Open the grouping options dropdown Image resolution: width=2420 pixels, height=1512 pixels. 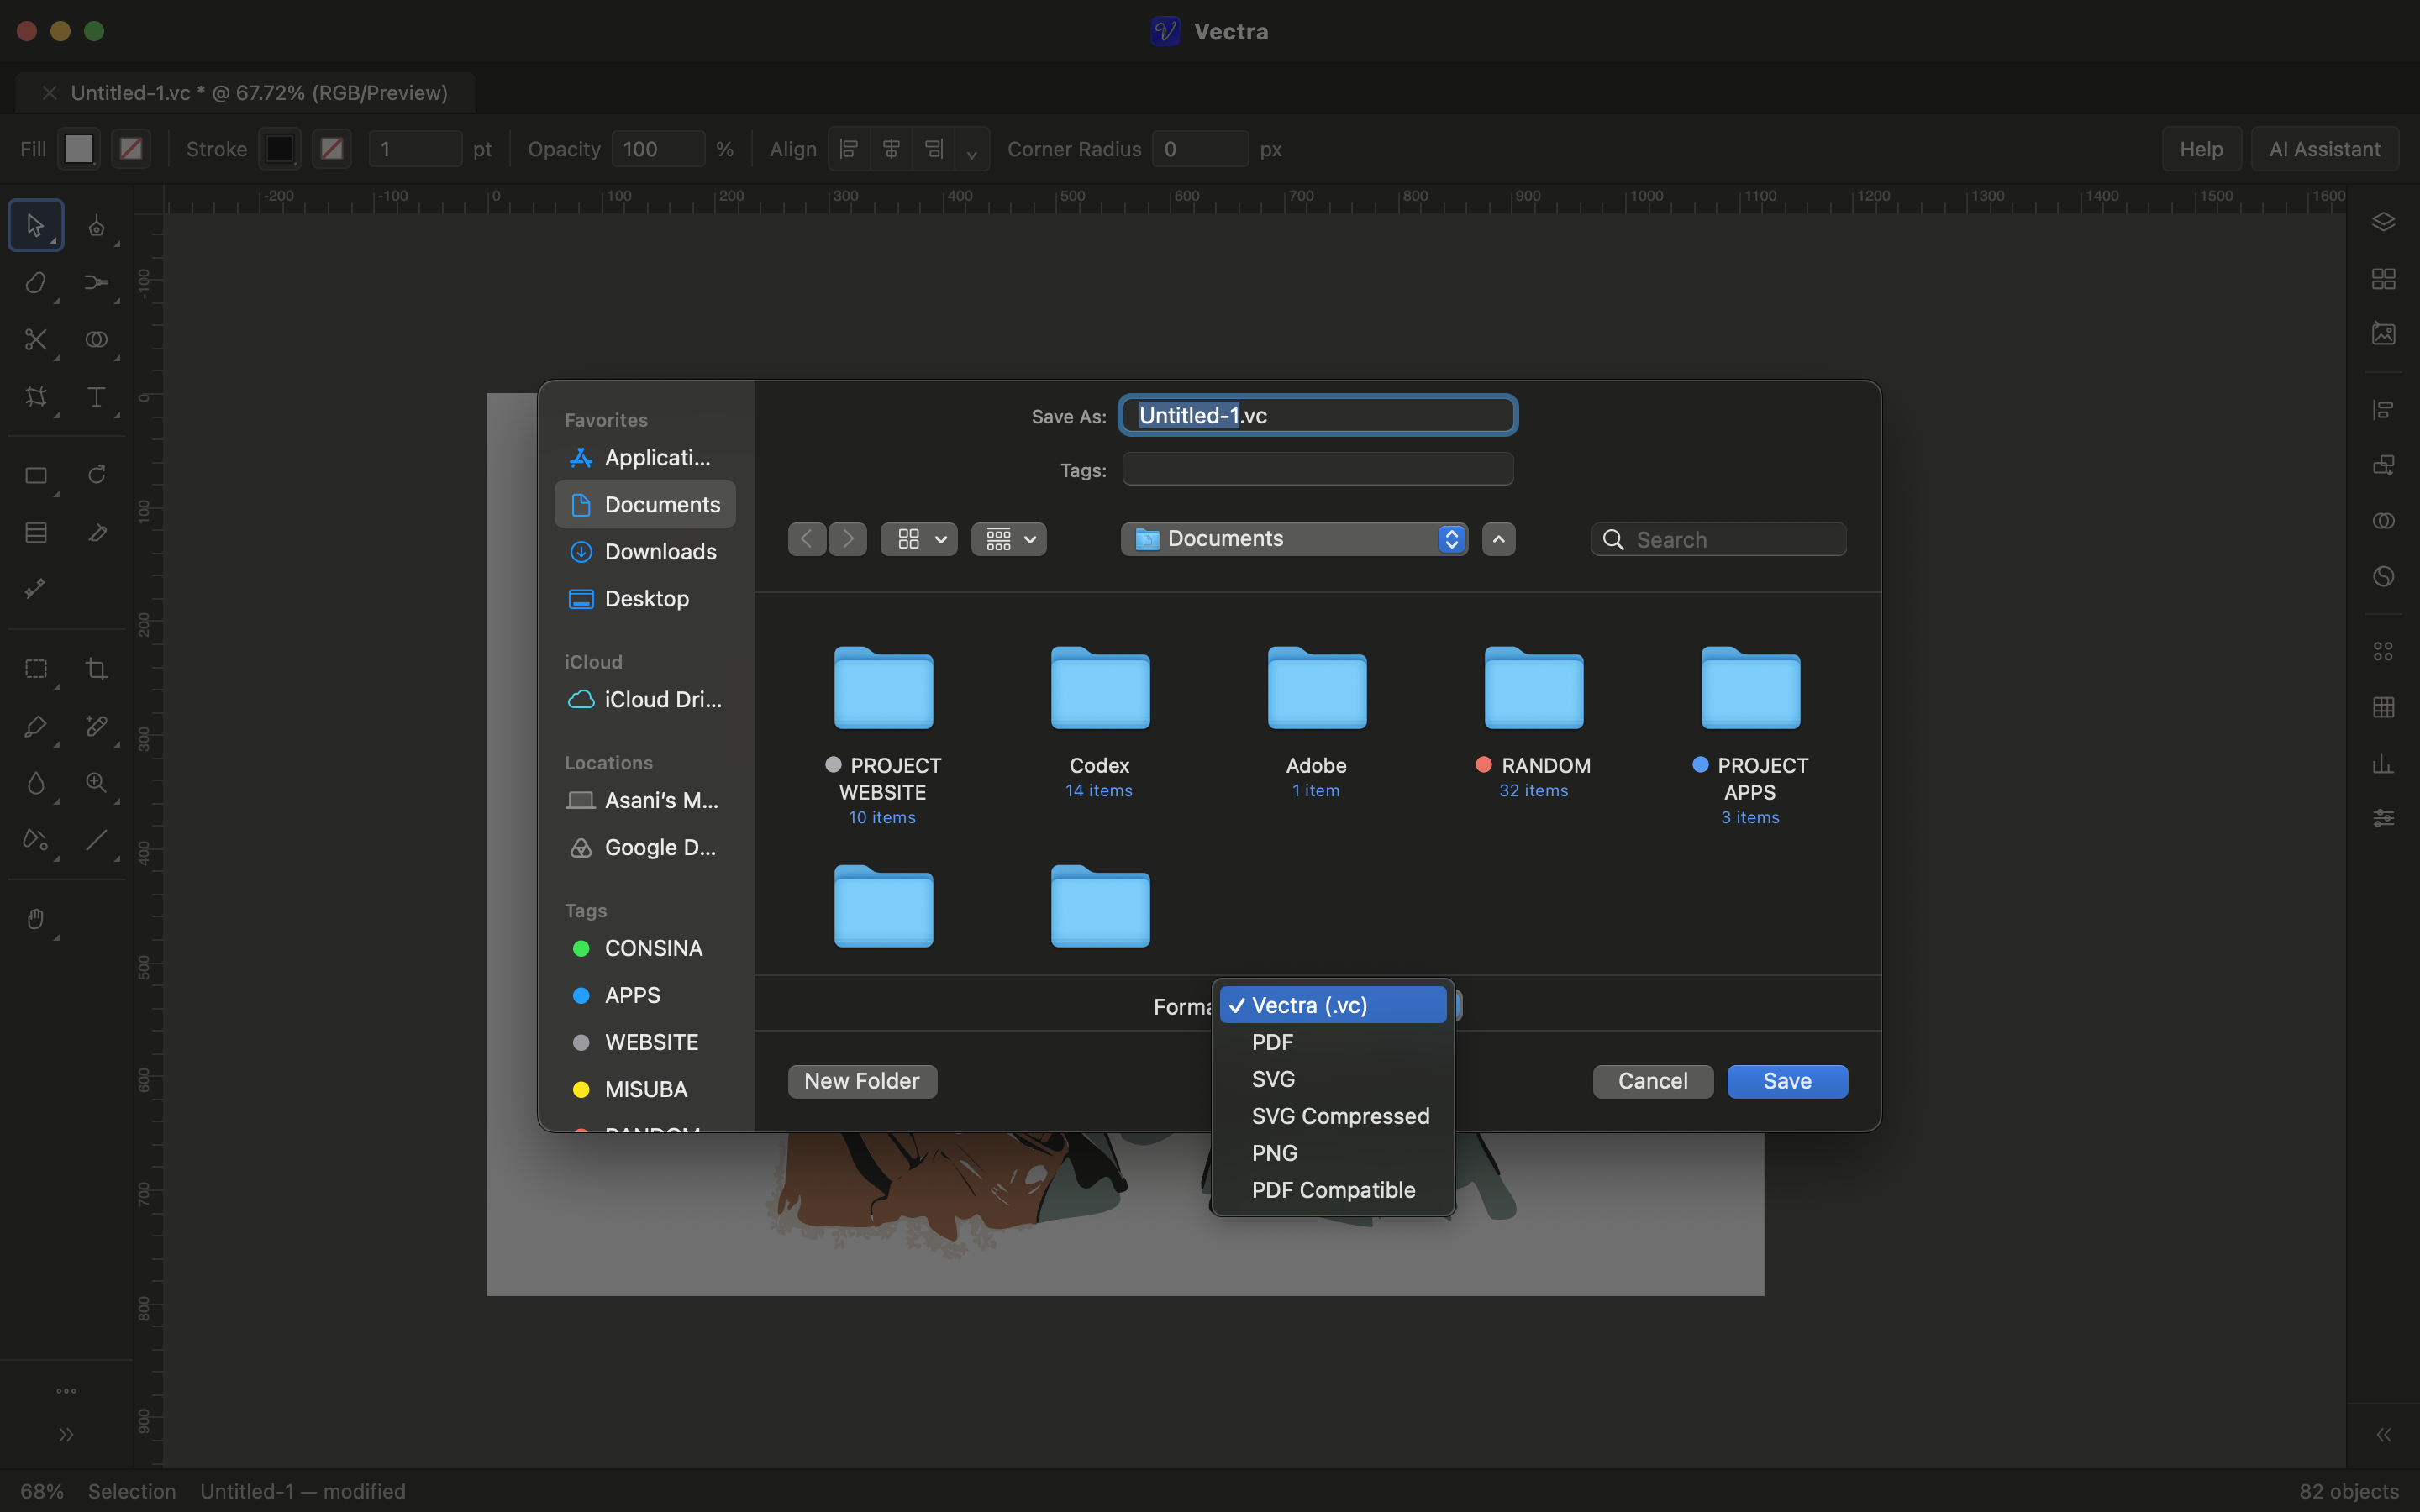click(x=1009, y=540)
